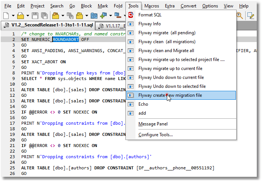Click icon beside Flyway migrate up to current file
Viewport: 262px width, 182px height.
131,68
